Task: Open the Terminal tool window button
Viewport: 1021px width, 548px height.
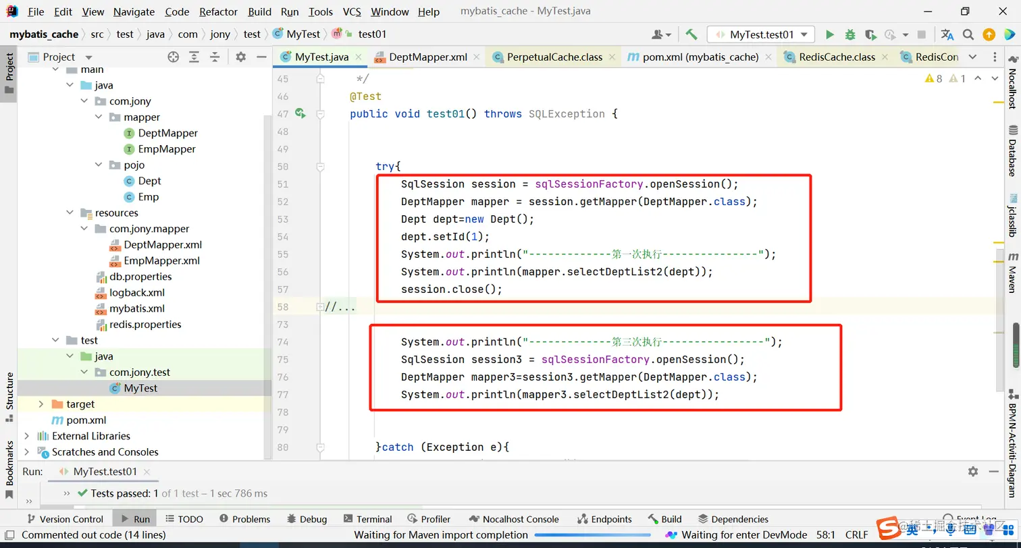Action: [367, 519]
